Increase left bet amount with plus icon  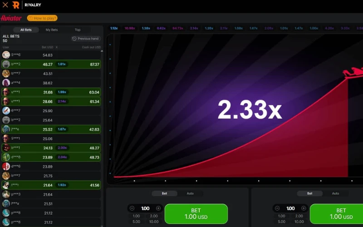(158, 208)
